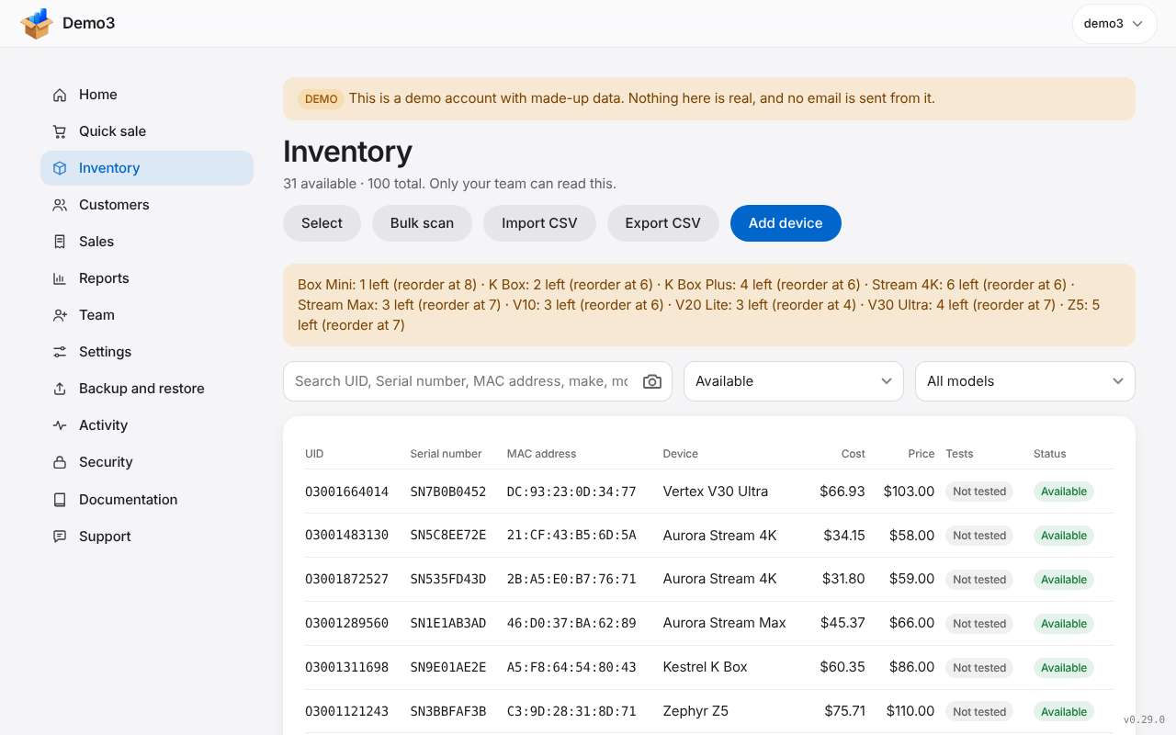Click the Activity pulse icon
Screen dimensions: 1176x735
coord(60,425)
